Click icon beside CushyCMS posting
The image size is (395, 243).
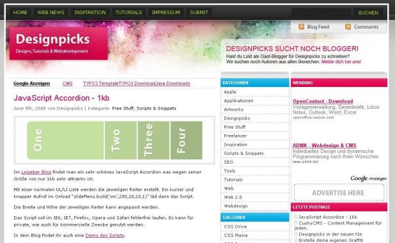(x=296, y=223)
